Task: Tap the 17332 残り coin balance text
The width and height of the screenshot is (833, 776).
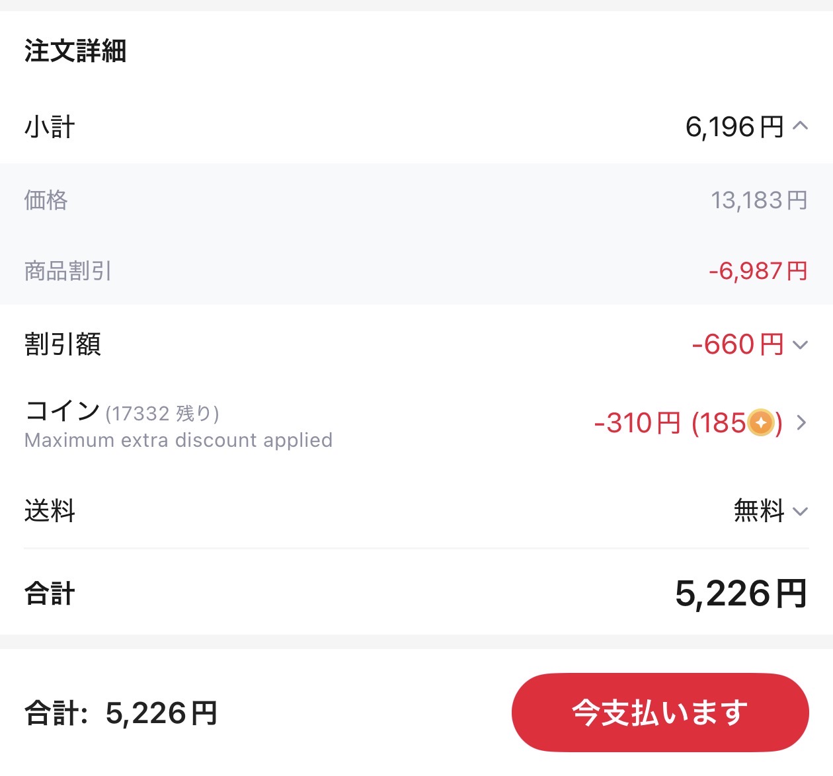Action: pyautogui.click(x=162, y=414)
